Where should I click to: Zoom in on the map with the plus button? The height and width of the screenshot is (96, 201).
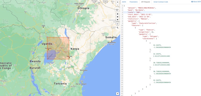[x=117, y=2]
